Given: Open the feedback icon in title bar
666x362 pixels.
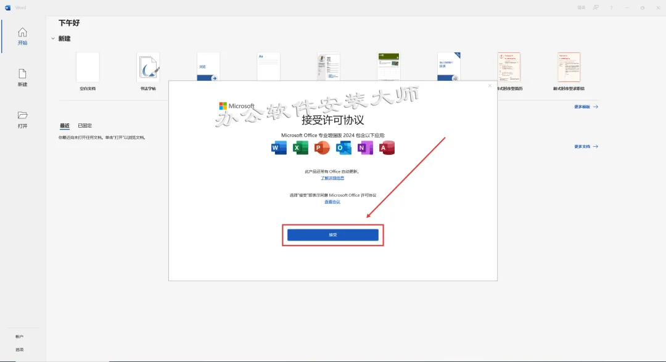Looking at the screenshot, I should pyautogui.click(x=596, y=7).
